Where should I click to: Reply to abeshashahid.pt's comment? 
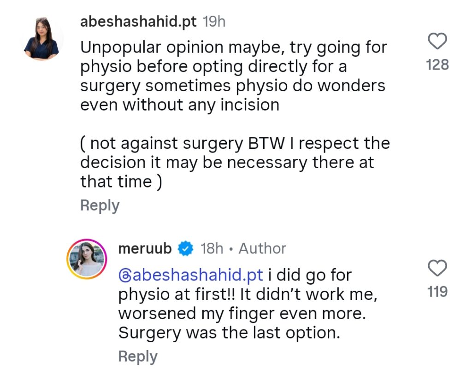click(100, 206)
